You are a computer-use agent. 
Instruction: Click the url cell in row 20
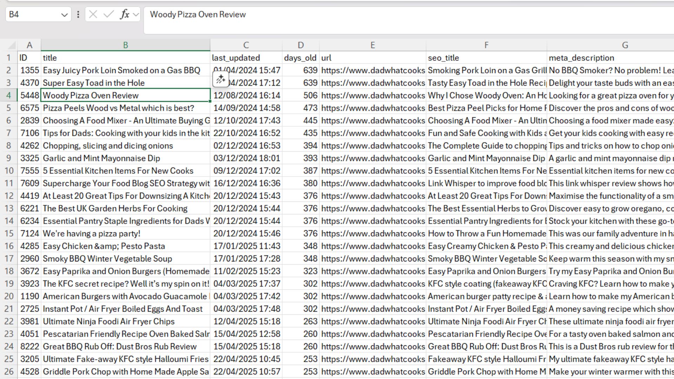coord(373,297)
